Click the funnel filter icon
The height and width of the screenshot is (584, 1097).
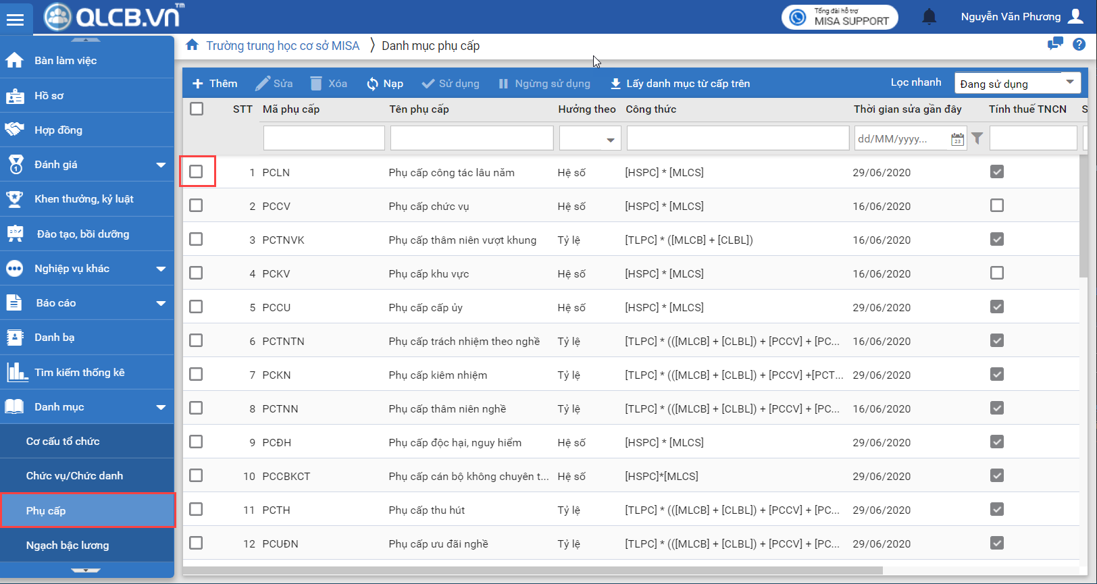[977, 138]
